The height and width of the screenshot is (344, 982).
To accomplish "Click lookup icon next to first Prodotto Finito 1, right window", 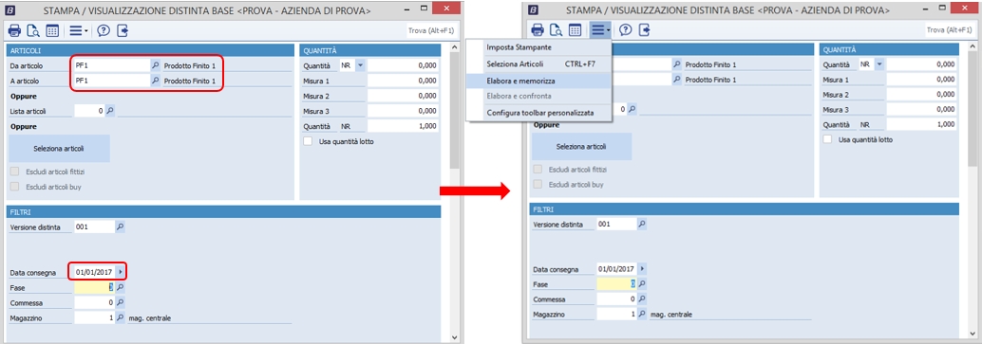I will click(x=676, y=64).
